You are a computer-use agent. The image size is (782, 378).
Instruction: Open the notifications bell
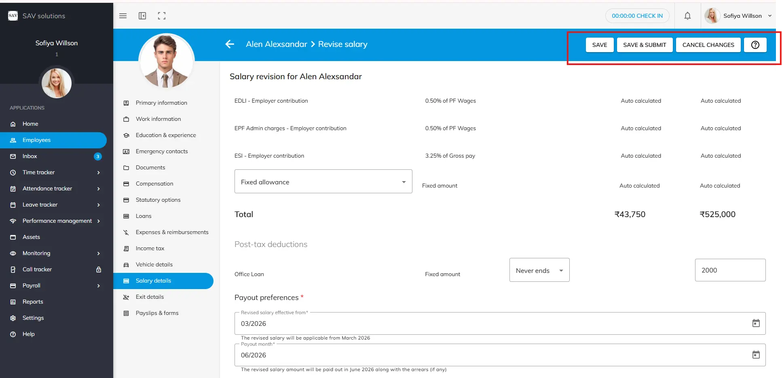pyautogui.click(x=687, y=16)
